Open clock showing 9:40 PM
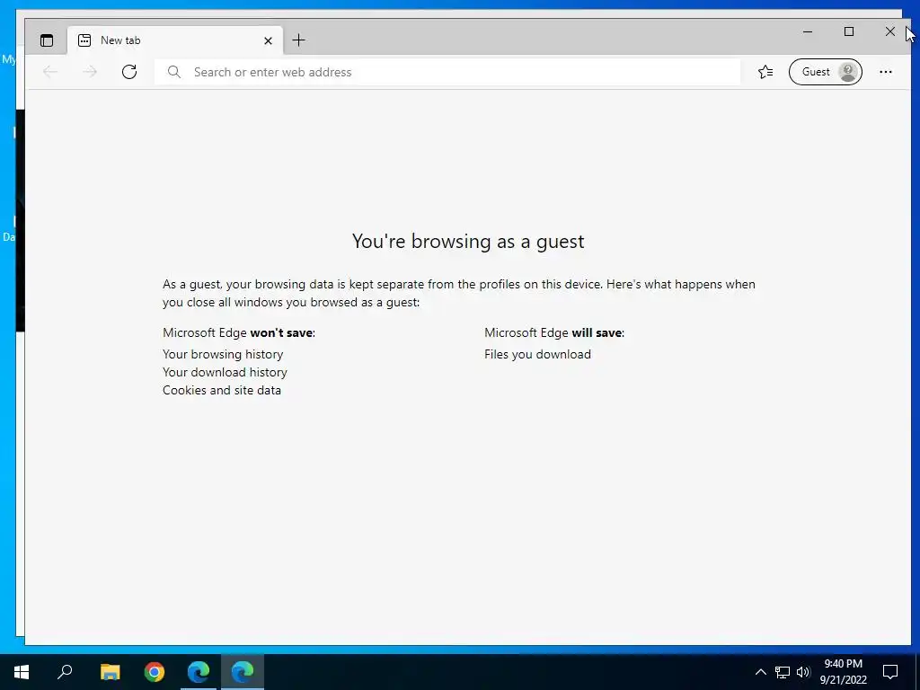920x690 pixels. click(x=843, y=672)
